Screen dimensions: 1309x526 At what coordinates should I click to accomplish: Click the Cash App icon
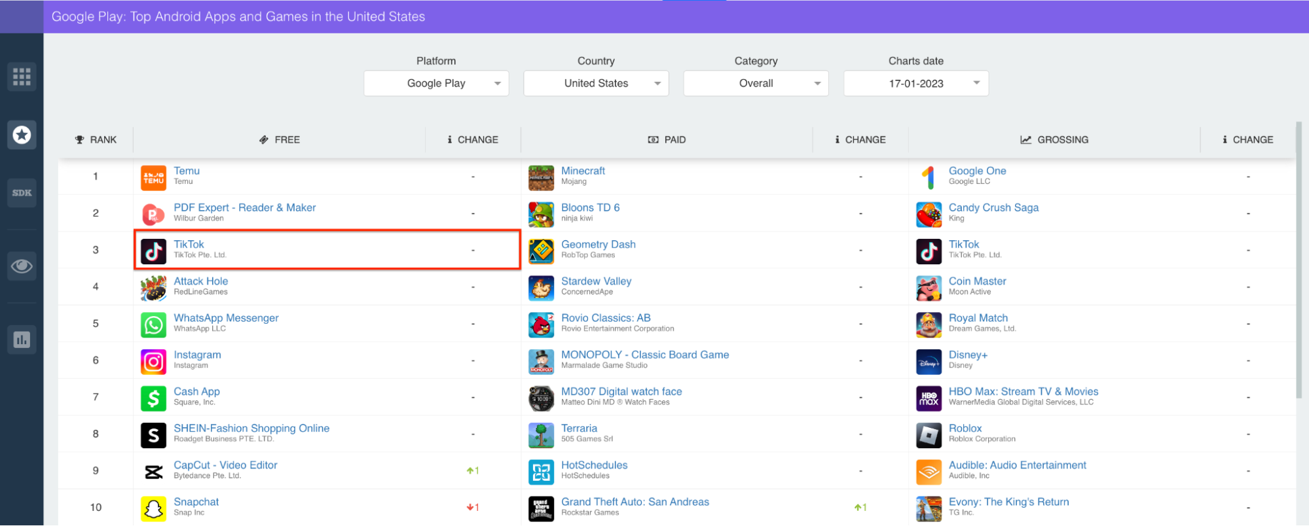tap(153, 398)
